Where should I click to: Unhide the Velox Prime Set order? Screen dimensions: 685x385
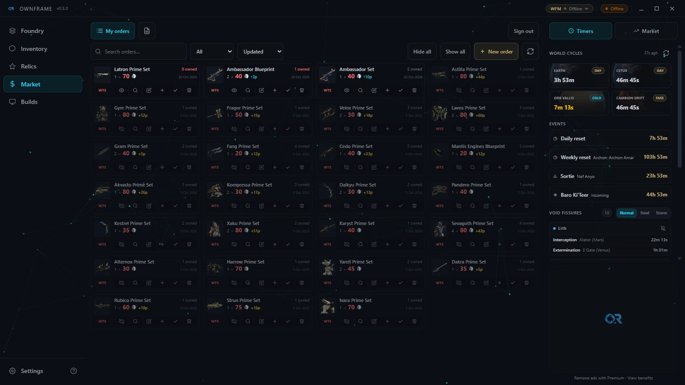coord(346,129)
